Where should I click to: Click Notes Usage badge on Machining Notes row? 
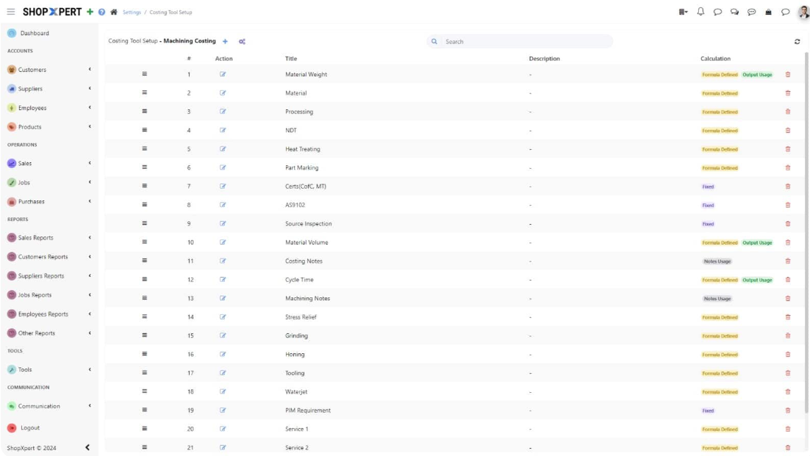(x=717, y=299)
